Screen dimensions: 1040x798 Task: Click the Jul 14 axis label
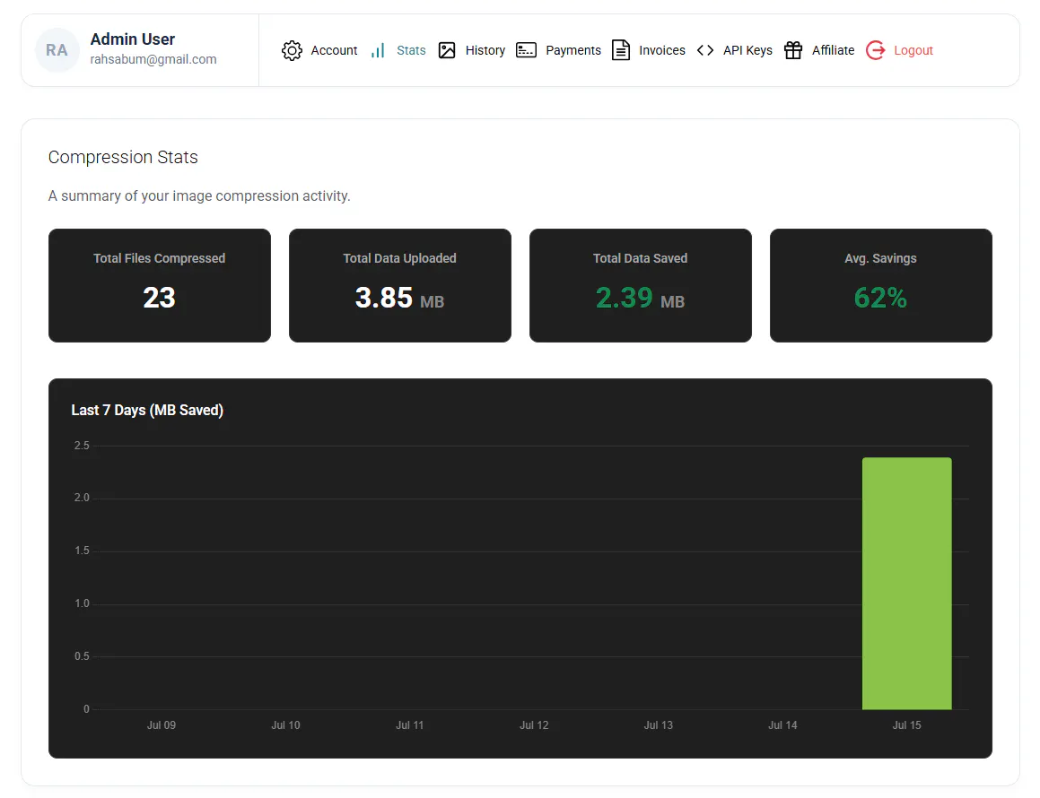pos(782,725)
